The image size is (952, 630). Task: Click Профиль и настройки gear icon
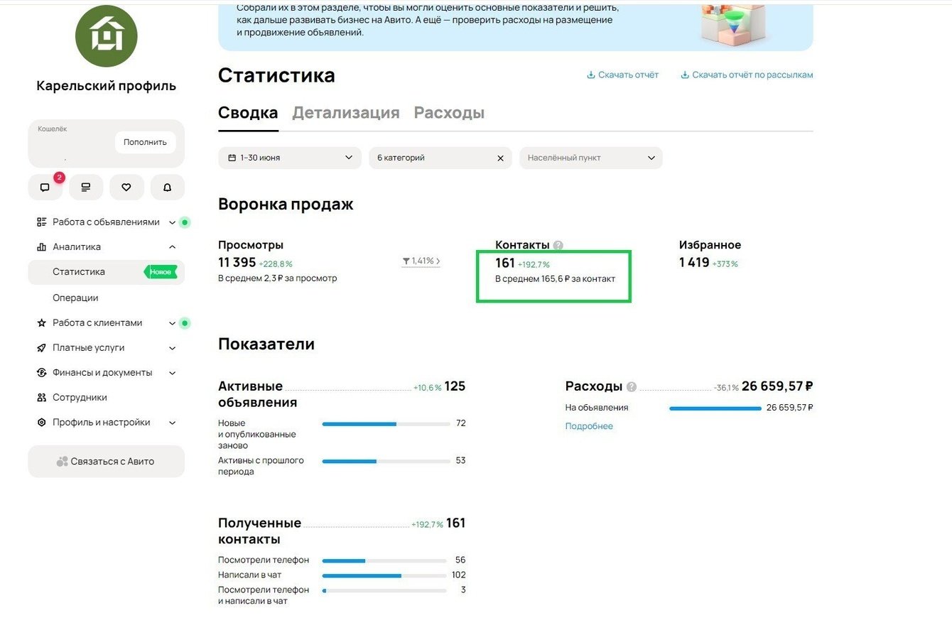pos(42,423)
